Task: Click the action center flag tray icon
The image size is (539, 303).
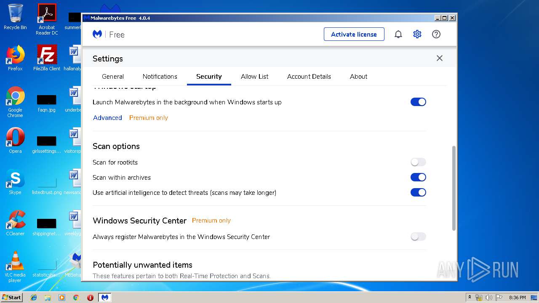Action: [x=499, y=298]
